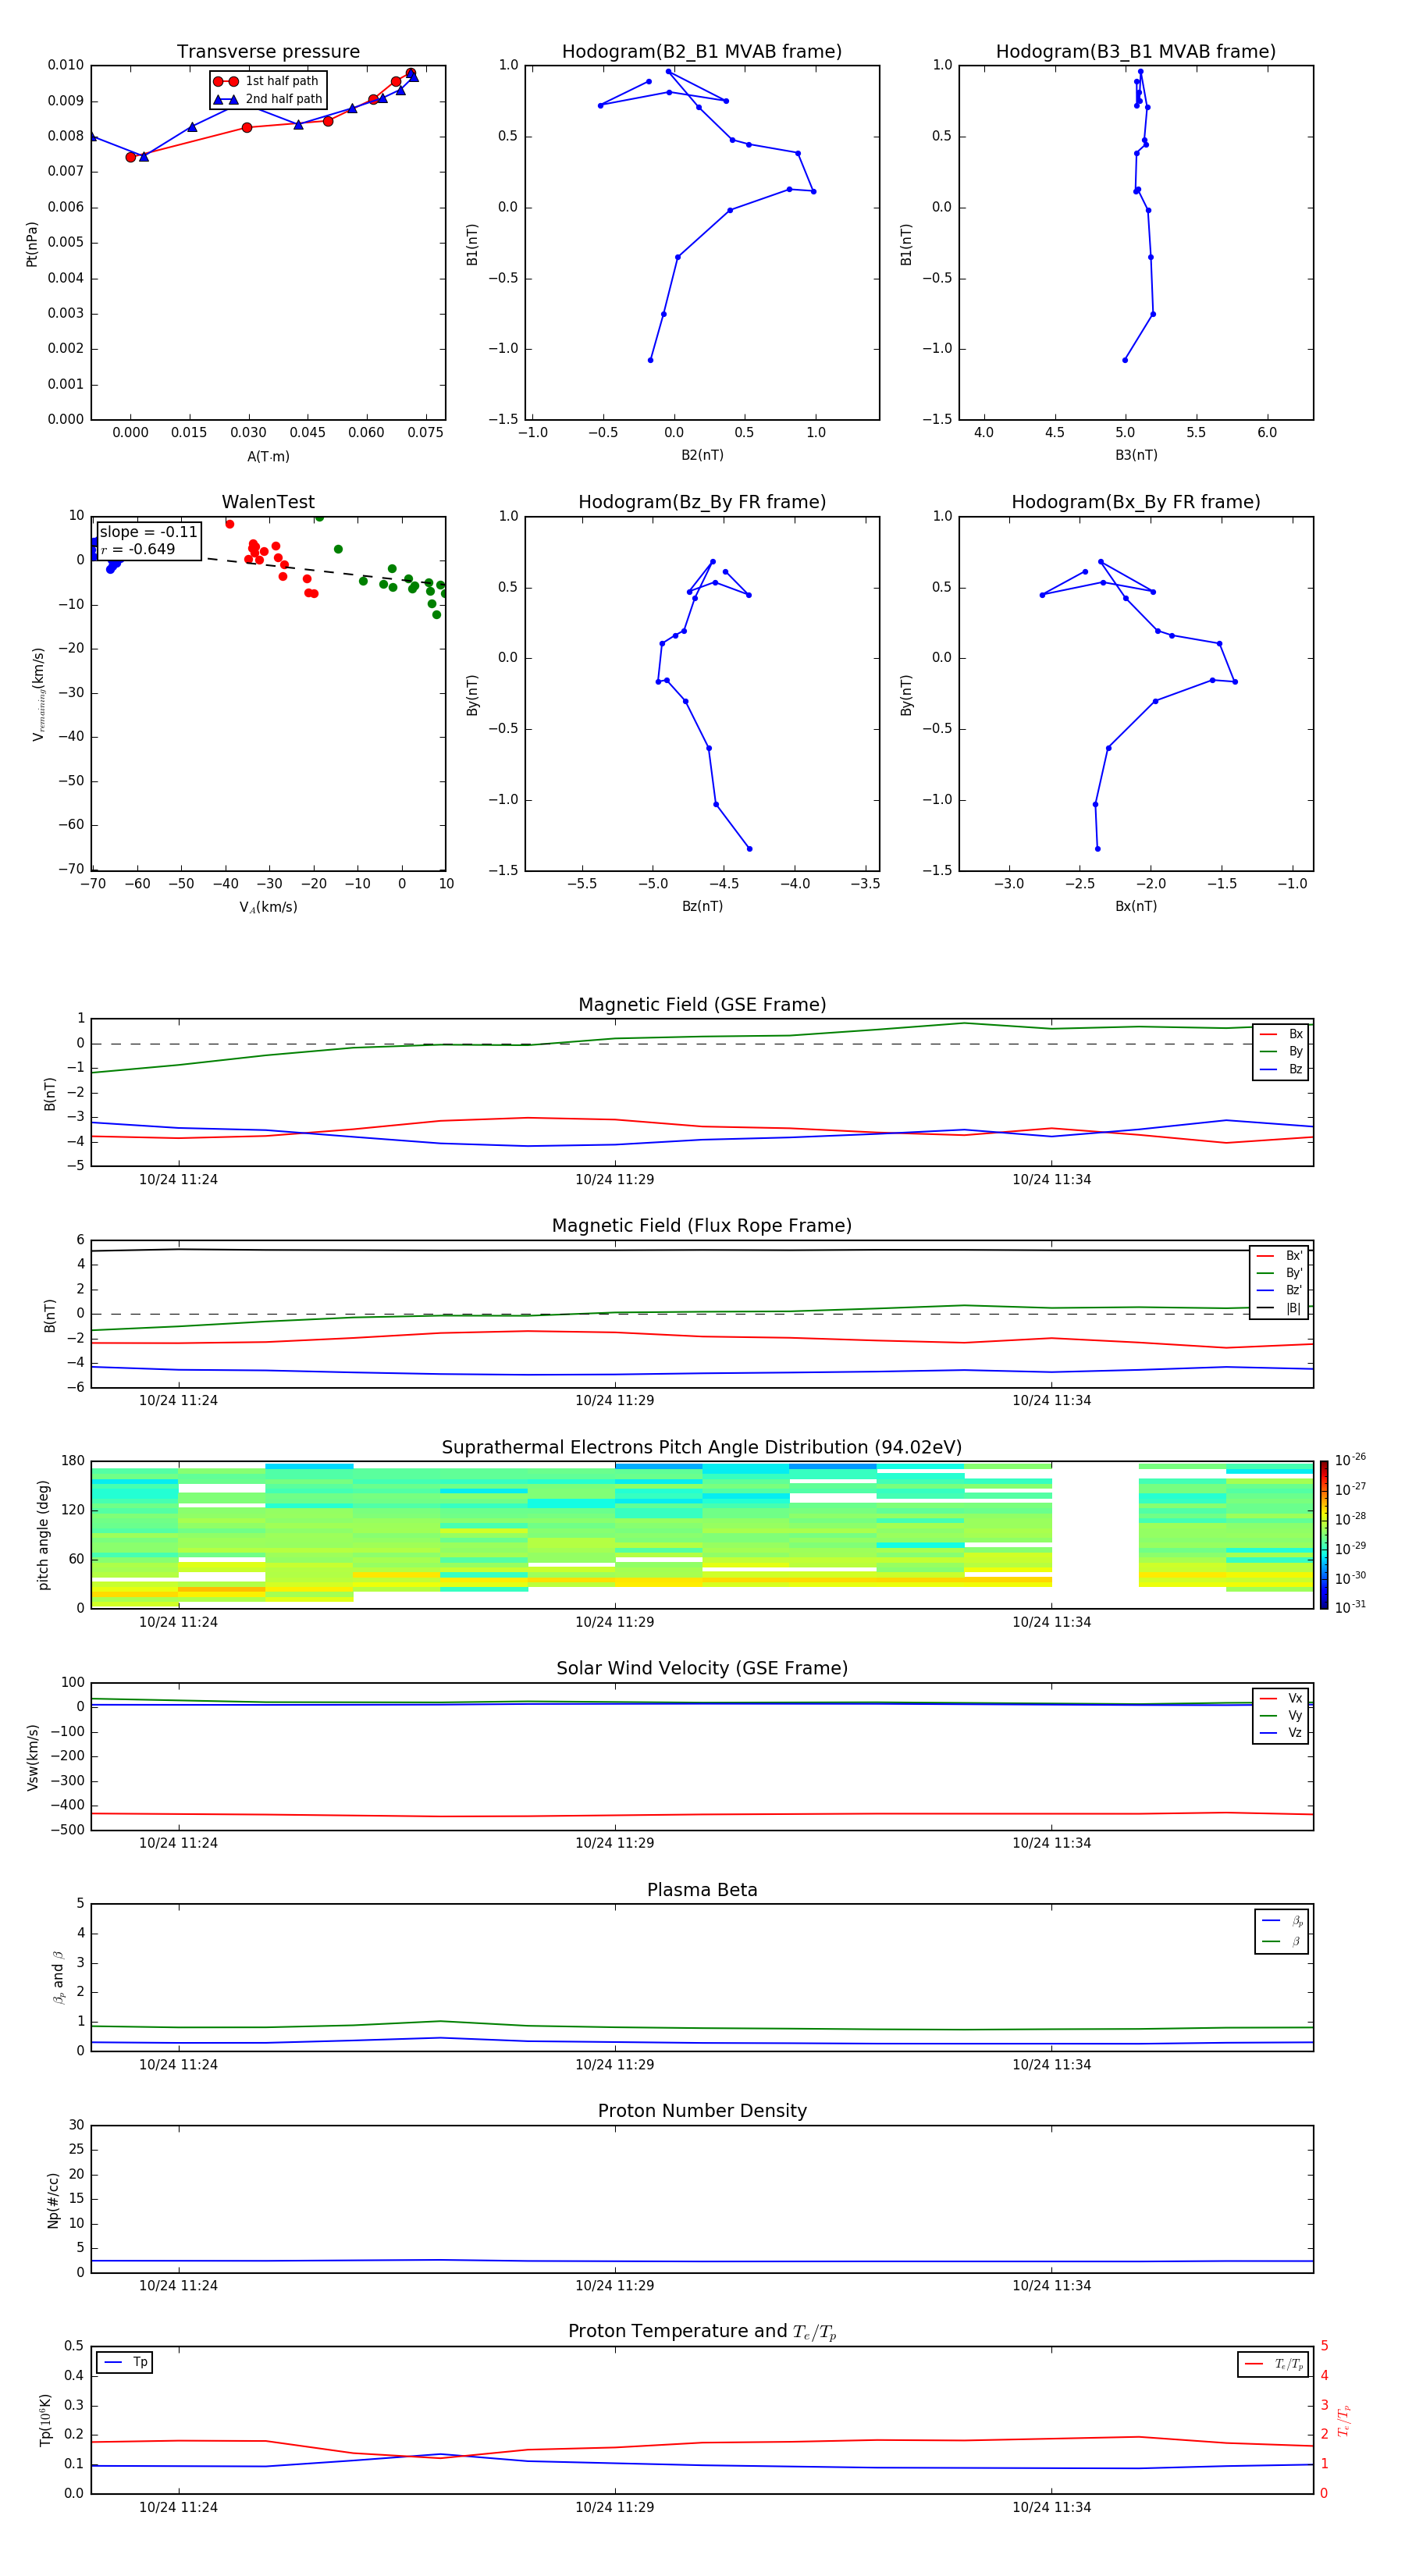Click the pitch angle plot colorbar
This screenshot has width=1405, height=2576.
click(x=1323, y=1535)
